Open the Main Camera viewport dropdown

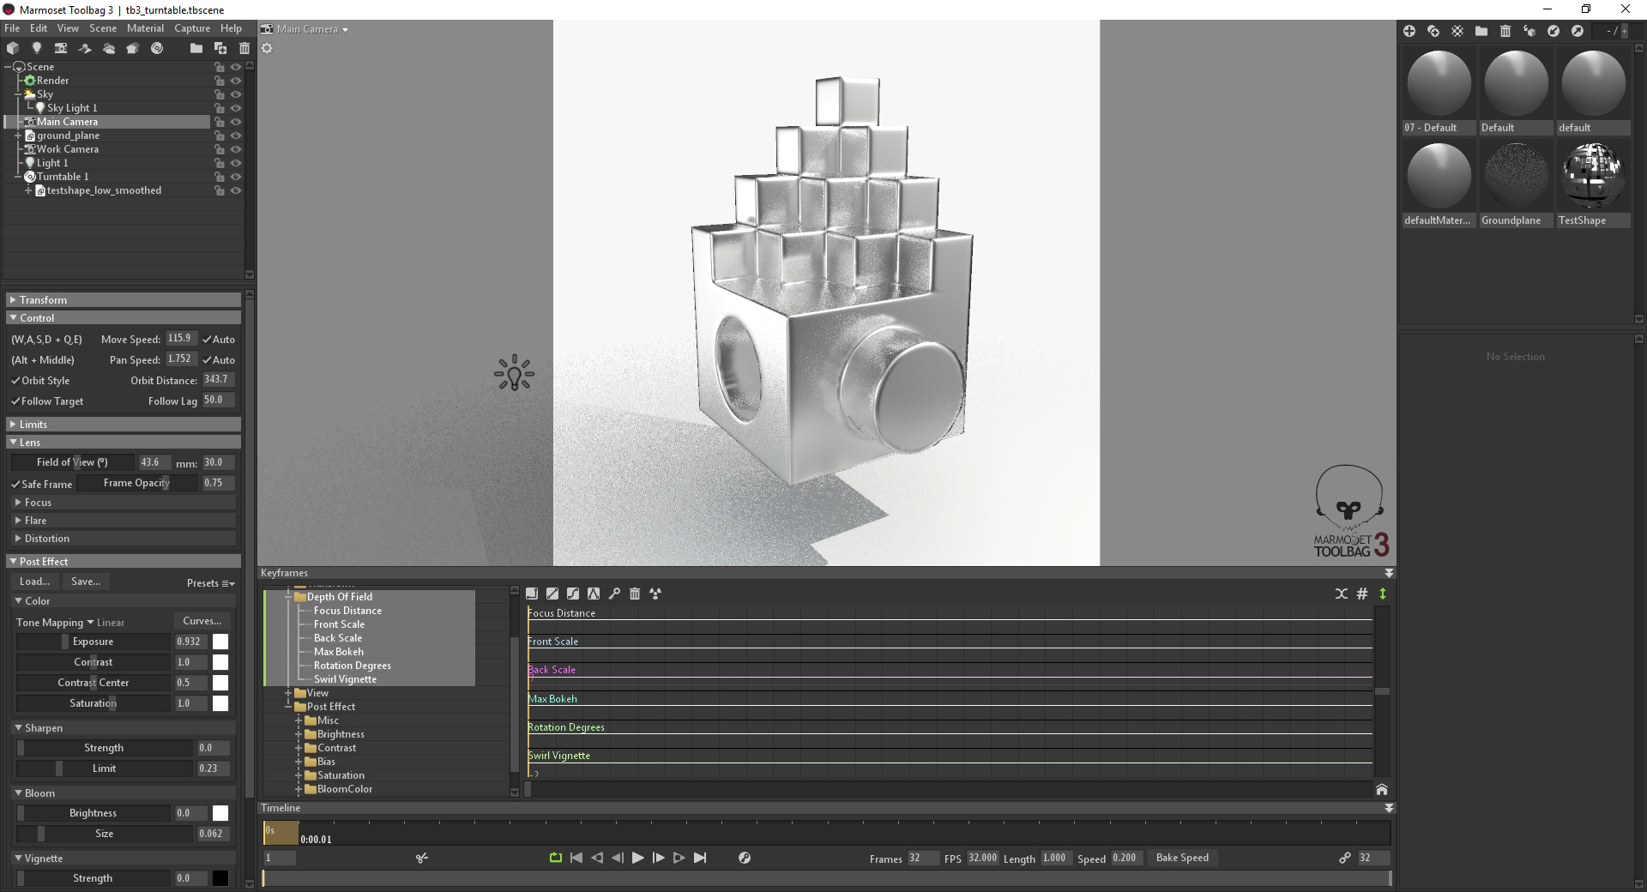(x=305, y=28)
